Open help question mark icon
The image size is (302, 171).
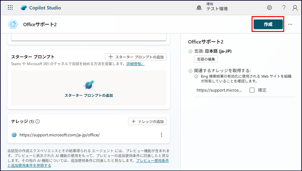(284, 7)
